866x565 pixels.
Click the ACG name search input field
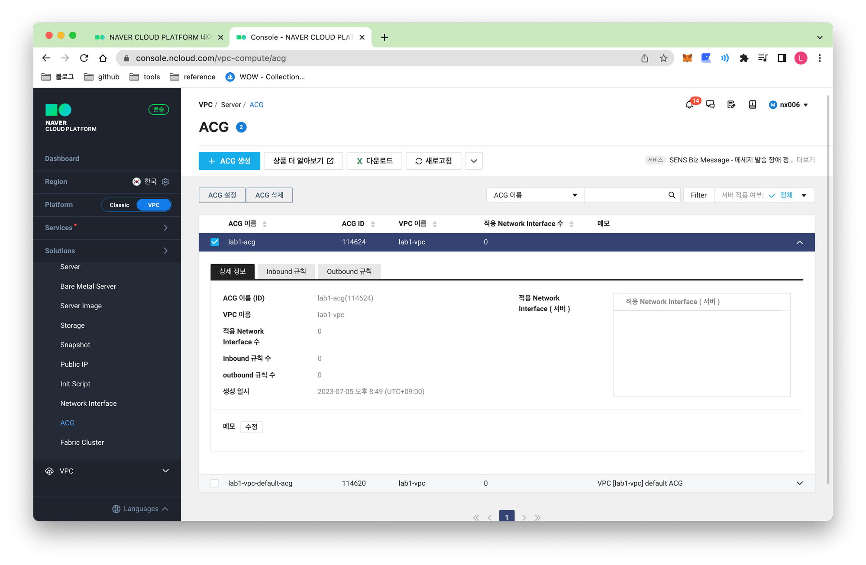pyautogui.click(x=626, y=195)
